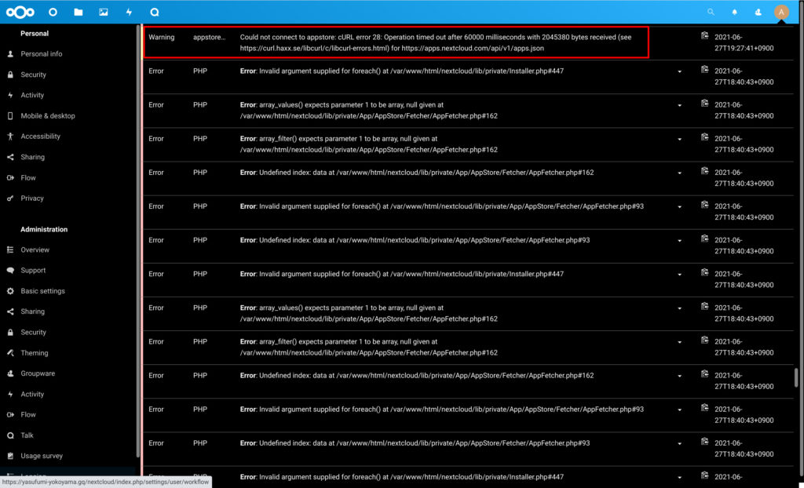Click the sidebar vertical scrollbar

137,240
